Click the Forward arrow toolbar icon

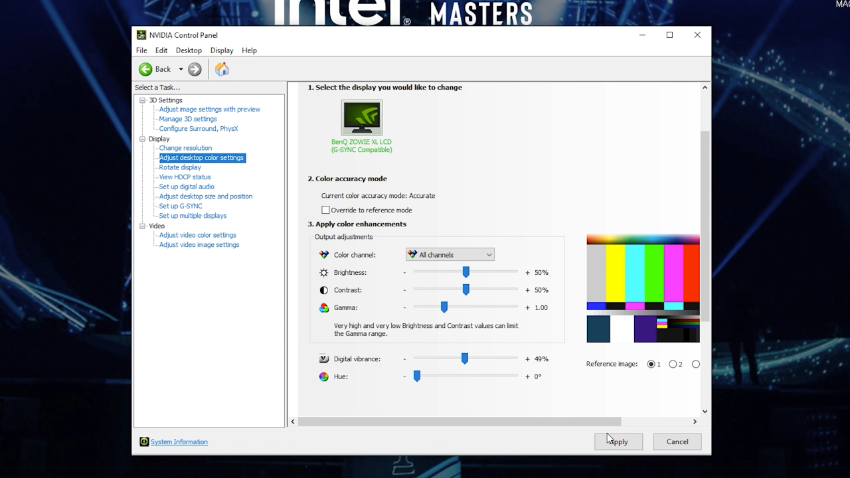(195, 69)
